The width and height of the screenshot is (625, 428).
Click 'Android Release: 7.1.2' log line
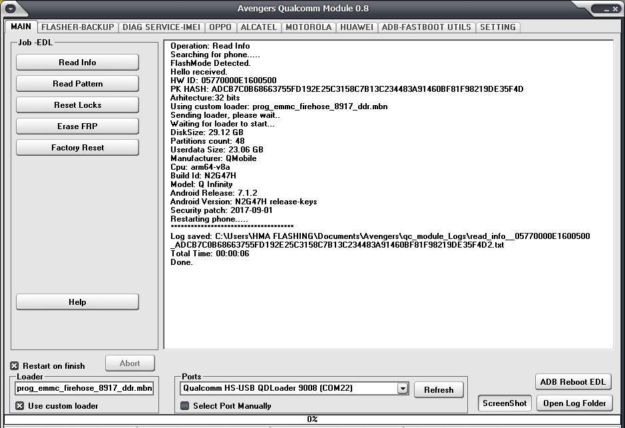(214, 193)
